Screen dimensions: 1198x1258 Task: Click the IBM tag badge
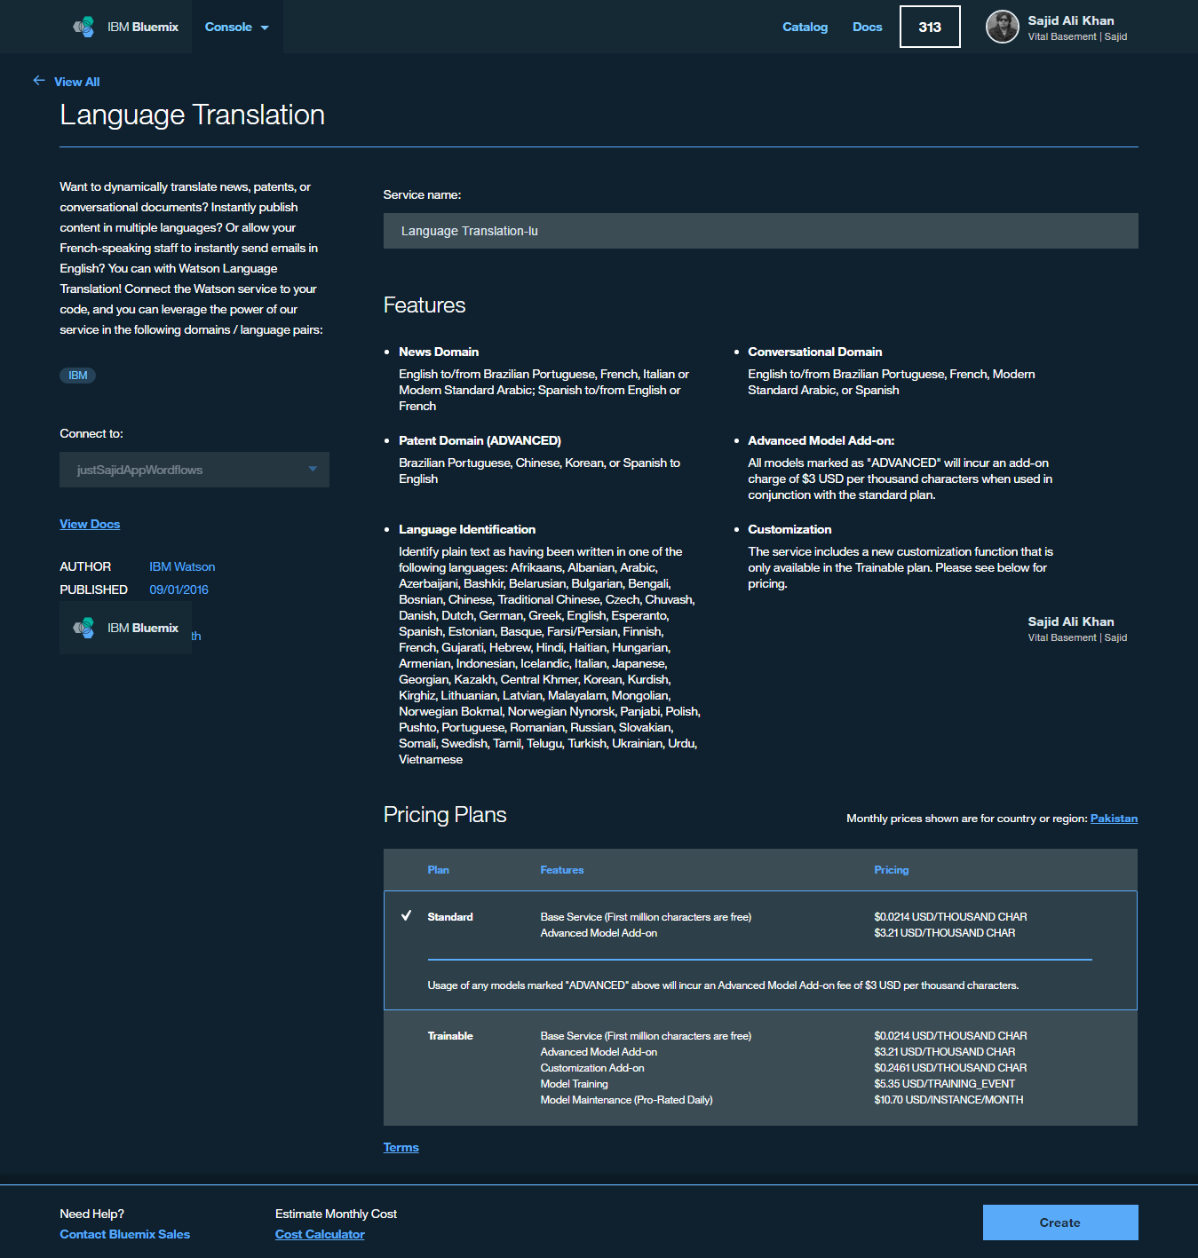[77, 376]
